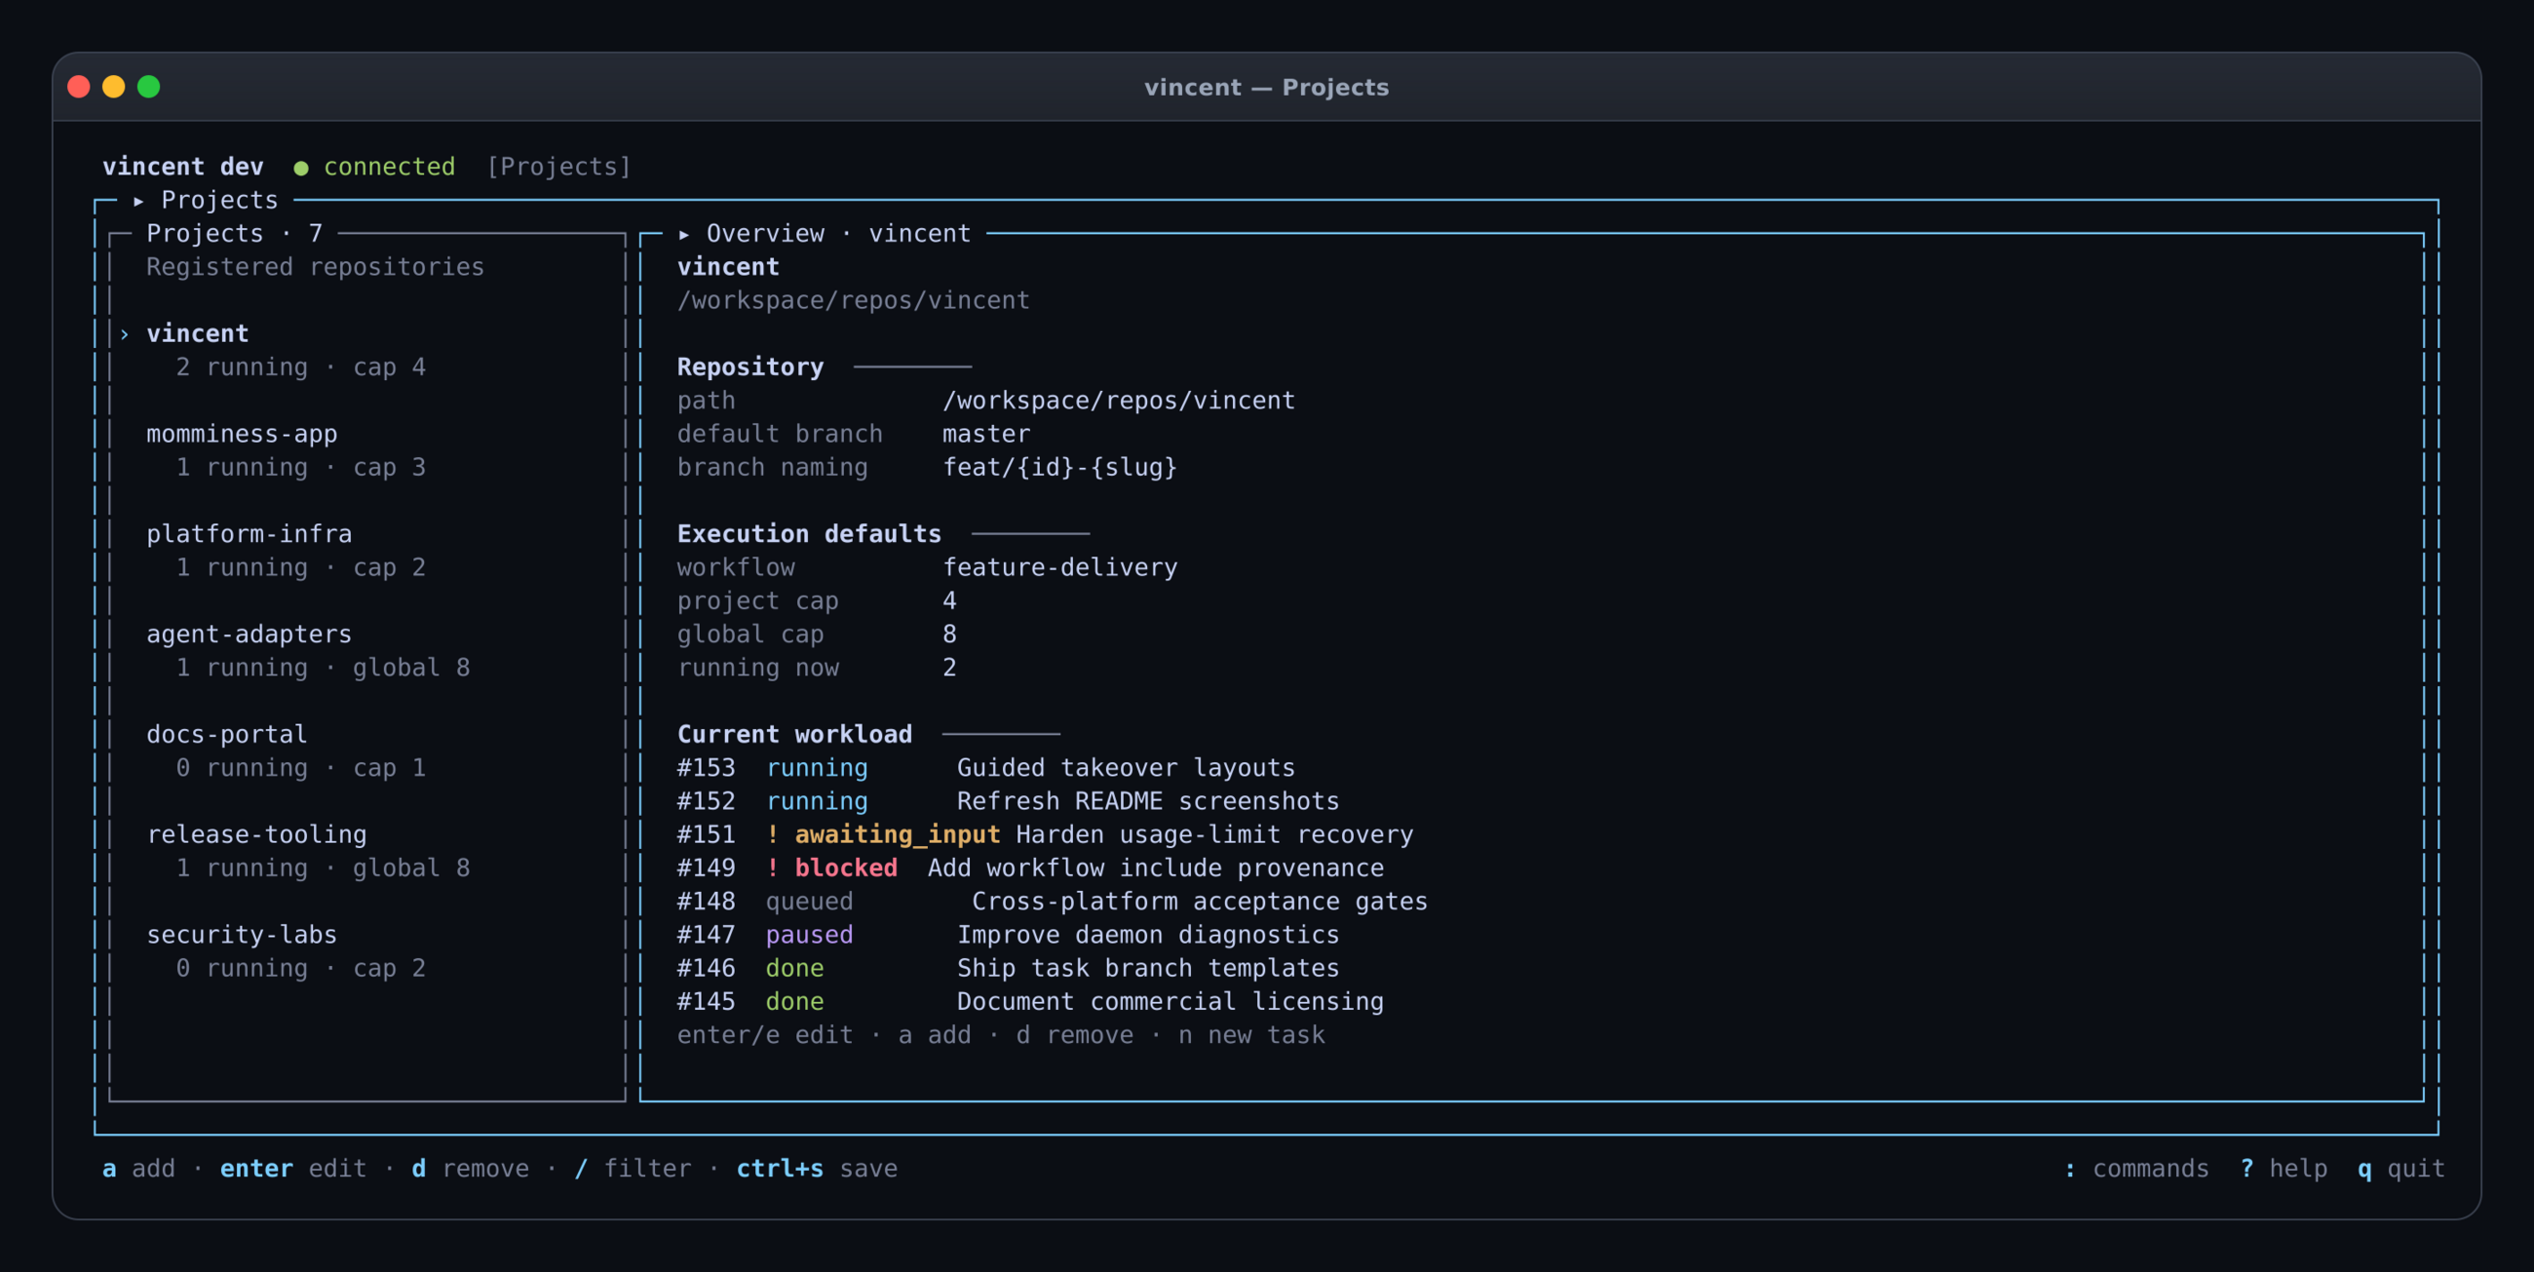The height and width of the screenshot is (1272, 2534).
Task: Click the project cap value 4
Action: click(949, 601)
